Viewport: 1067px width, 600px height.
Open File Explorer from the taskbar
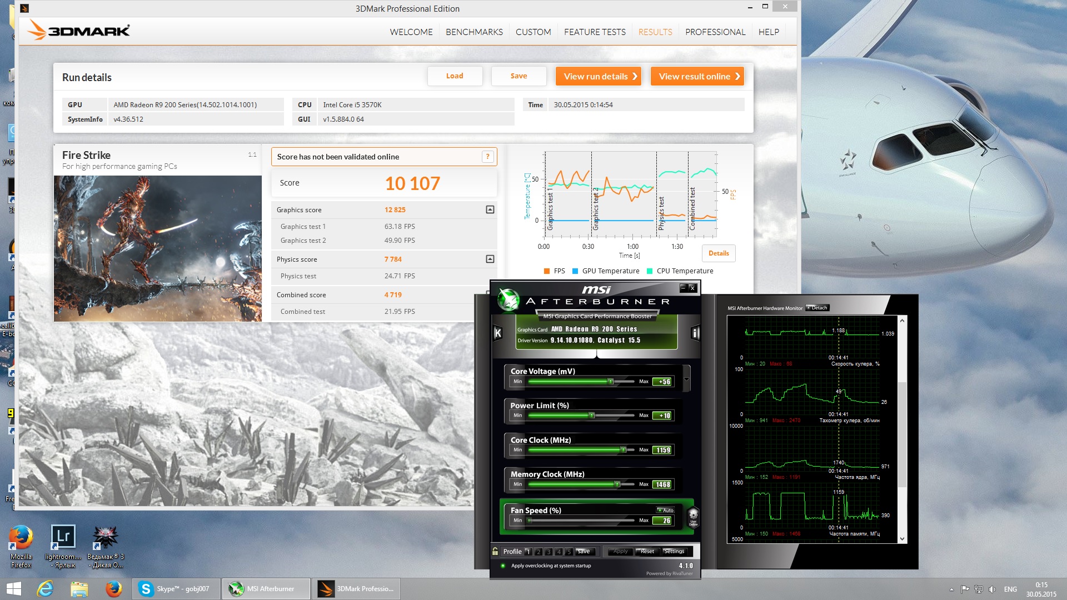(79, 589)
